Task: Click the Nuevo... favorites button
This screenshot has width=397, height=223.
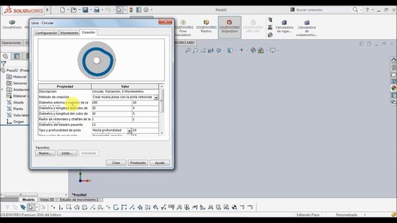Action: click(x=45, y=153)
